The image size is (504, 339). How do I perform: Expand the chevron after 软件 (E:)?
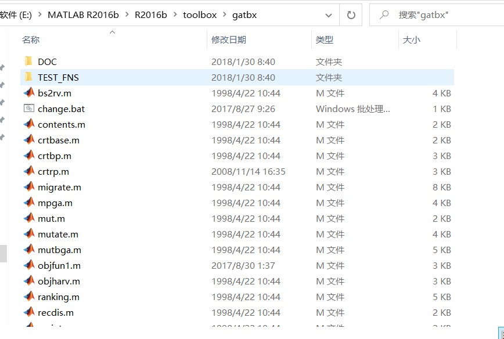pos(40,15)
